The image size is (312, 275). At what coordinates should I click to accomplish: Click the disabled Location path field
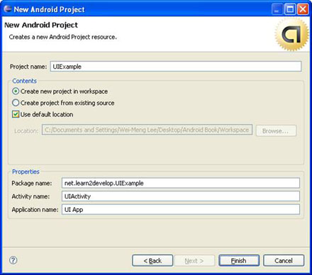[147, 130]
